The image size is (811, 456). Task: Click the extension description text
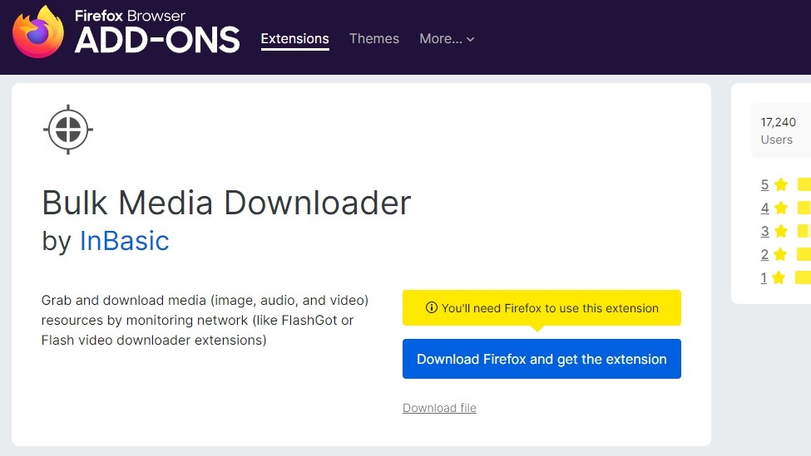click(205, 320)
